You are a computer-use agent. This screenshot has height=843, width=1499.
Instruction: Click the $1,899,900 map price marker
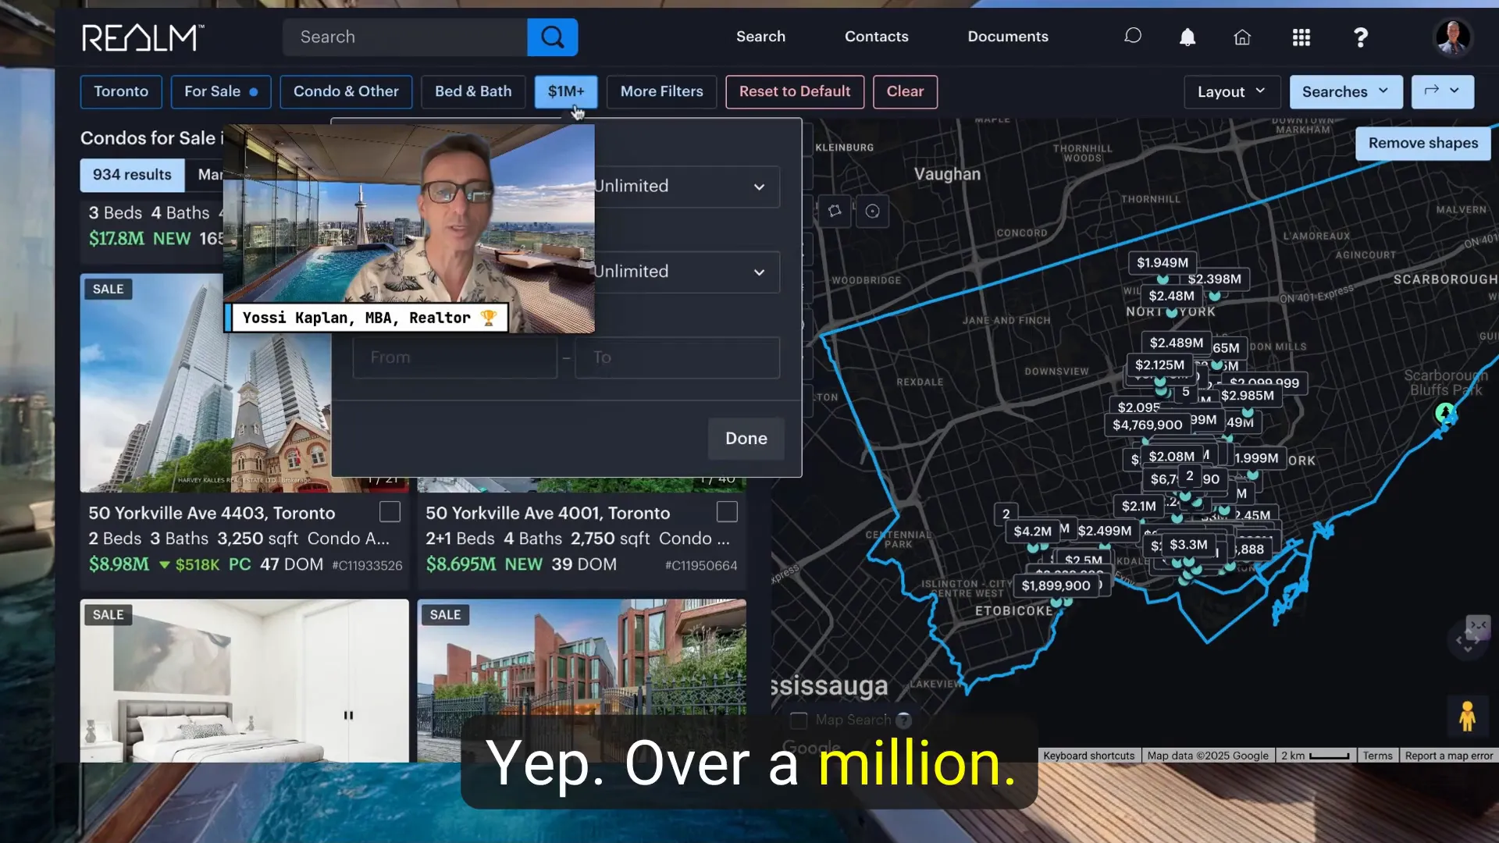pos(1056,585)
